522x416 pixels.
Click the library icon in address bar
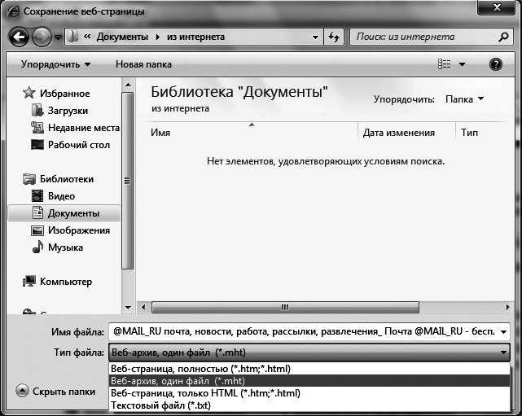pos(72,37)
